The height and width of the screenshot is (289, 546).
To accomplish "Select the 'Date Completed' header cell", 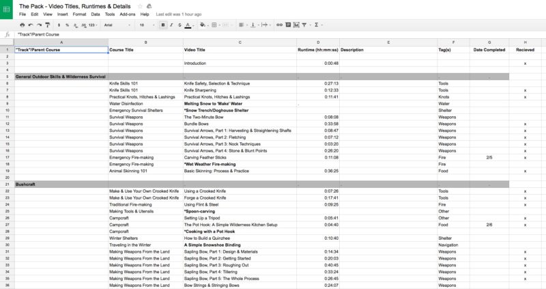I will point(489,50).
